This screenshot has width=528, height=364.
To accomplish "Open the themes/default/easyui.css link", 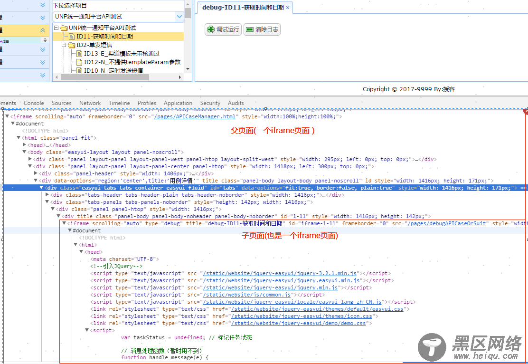I will (x=317, y=309).
